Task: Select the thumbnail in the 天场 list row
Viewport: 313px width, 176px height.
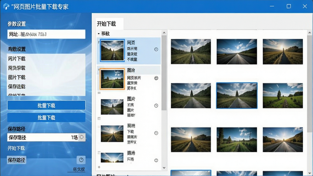Action: click(112, 157)
